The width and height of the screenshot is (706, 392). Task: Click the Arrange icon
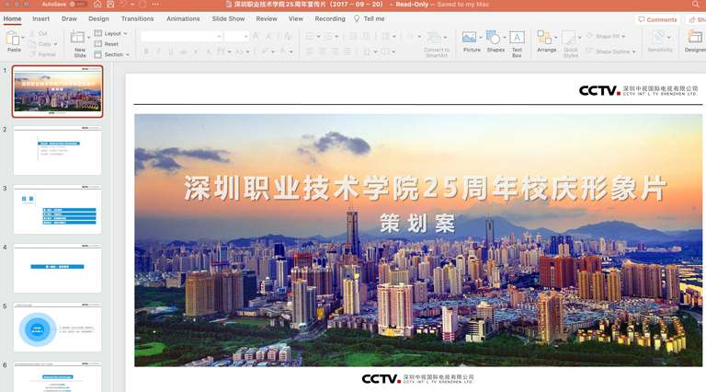coord(544,37)
